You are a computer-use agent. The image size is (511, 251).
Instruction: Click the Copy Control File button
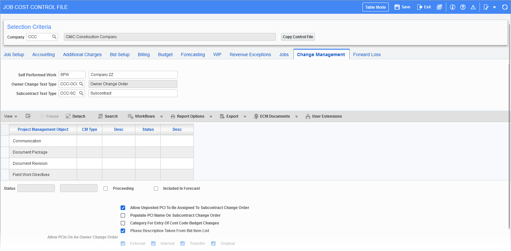[x=298, y=37]
